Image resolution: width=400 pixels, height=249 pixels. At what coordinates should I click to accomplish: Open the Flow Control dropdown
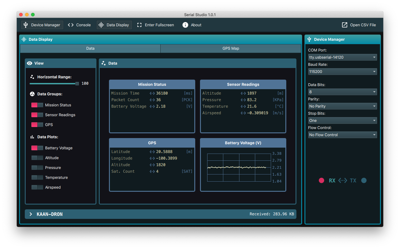[x=342, y=135]
